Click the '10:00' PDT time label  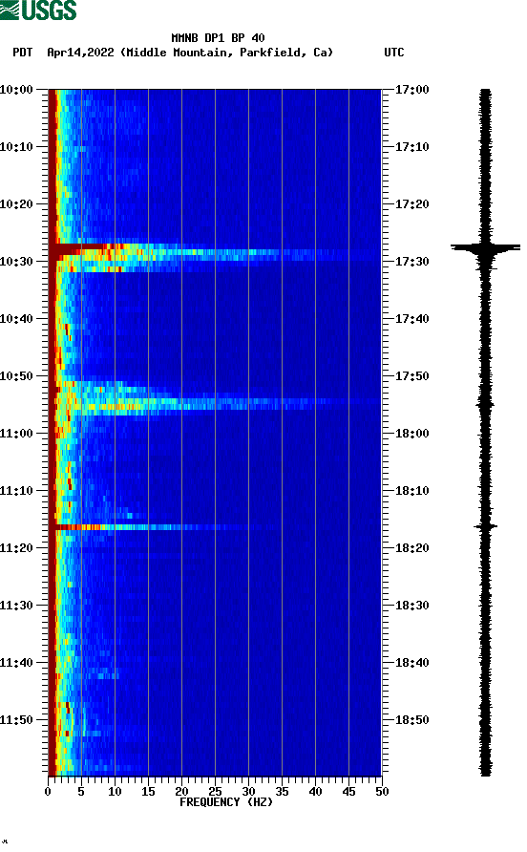pyautogui.click(x=16, y=90)
